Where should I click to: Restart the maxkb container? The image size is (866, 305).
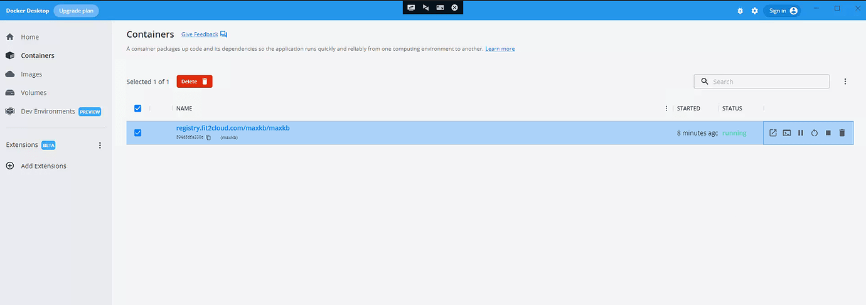[815, 133]
